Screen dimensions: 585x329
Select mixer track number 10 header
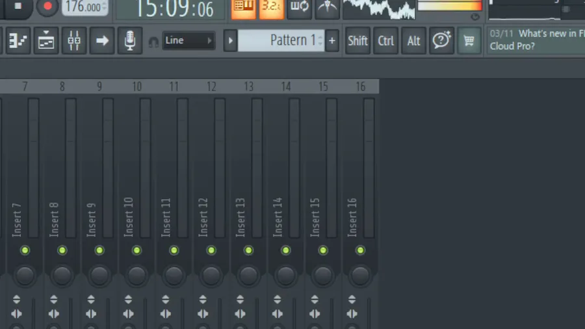(x=137, y=86)
